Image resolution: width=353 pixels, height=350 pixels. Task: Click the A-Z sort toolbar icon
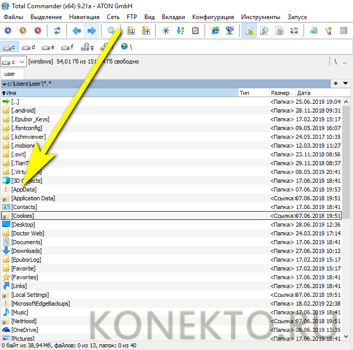click(x=180, y=31)
